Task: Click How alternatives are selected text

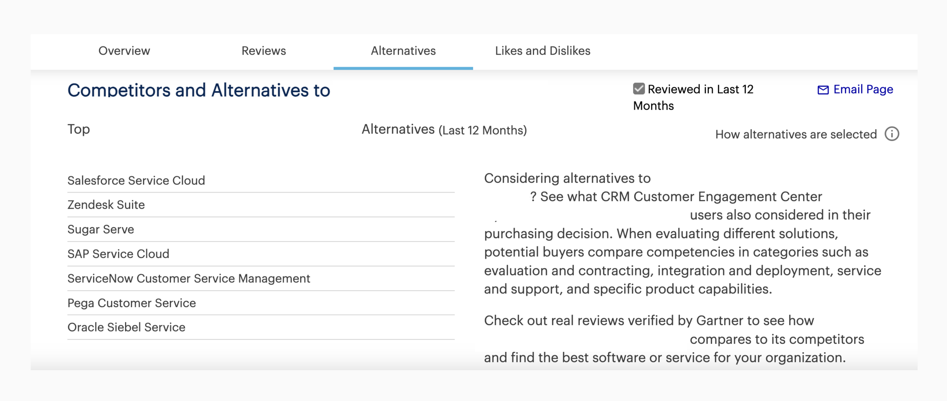Action: [x=796, y=134]
